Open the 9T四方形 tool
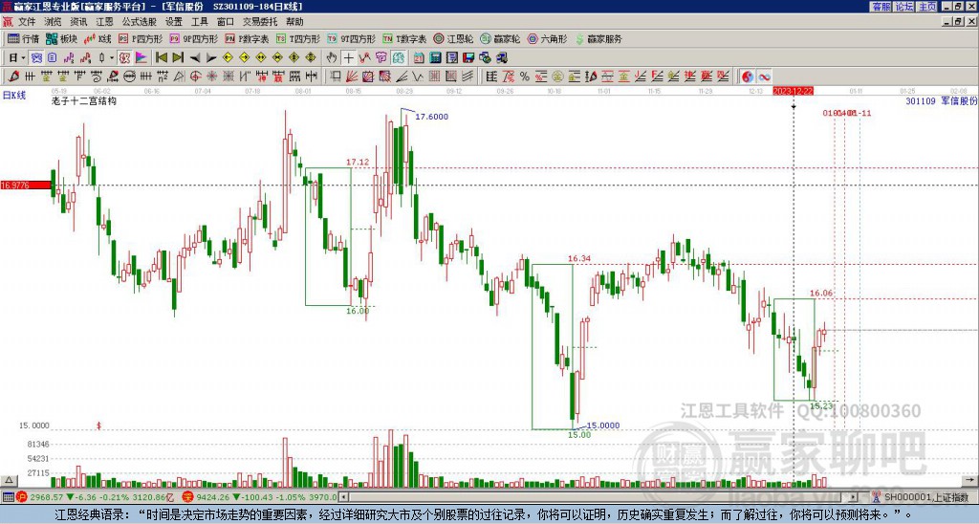 [x=352, y=38]
